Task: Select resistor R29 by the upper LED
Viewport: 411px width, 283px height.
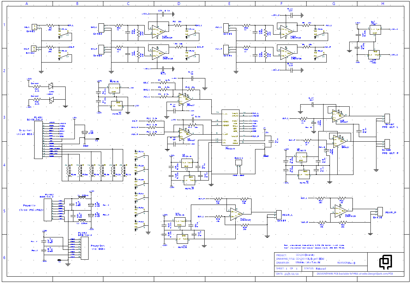Action: (37, 86)
